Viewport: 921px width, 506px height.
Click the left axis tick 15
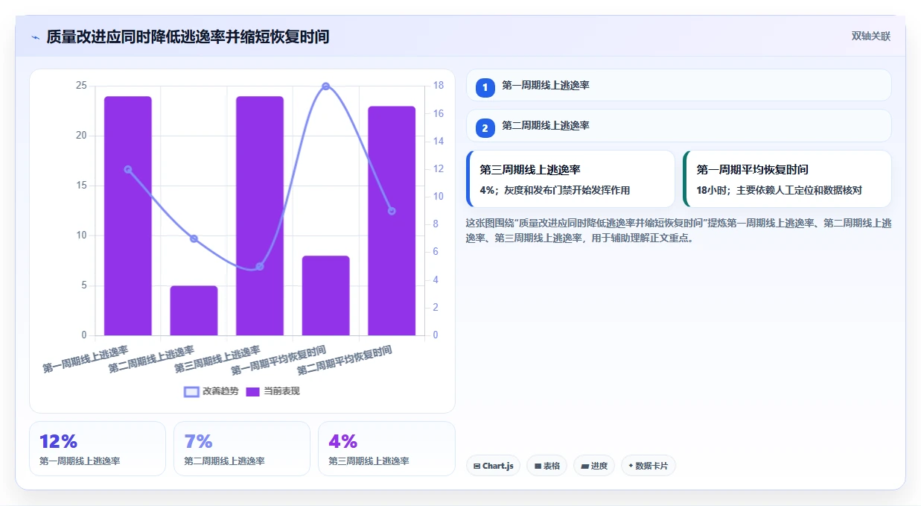point(81,186)
